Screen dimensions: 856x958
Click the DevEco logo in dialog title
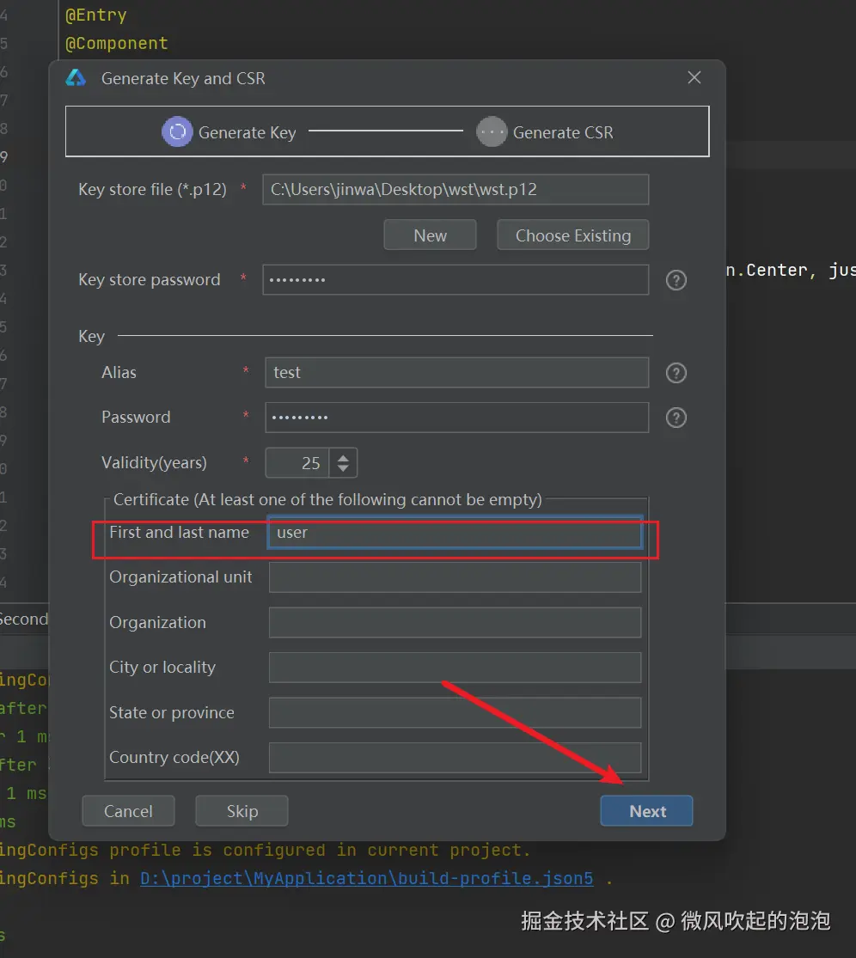(x=76, y=77)
